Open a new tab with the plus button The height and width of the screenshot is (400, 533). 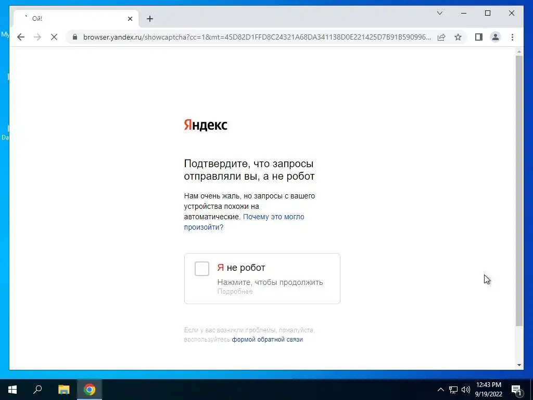pos(150,19)
